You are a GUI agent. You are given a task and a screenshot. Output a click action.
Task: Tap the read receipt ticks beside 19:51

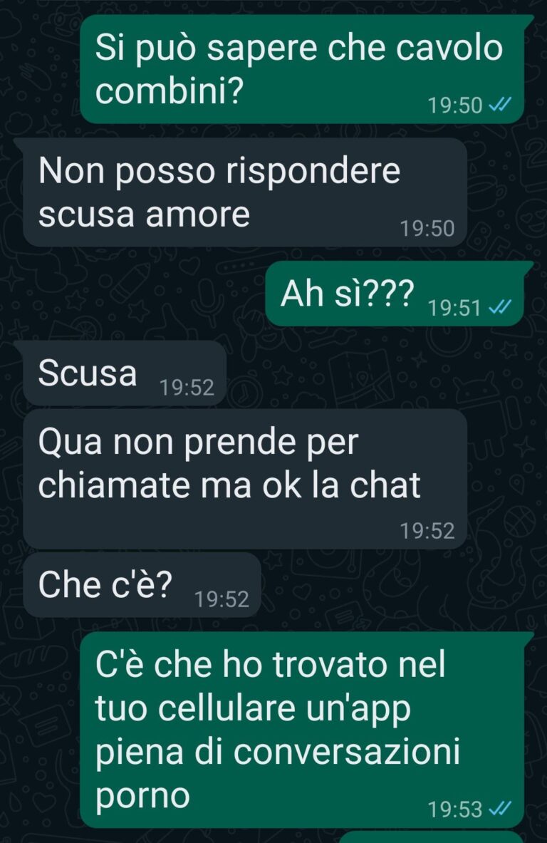click(x=499, y=307)
